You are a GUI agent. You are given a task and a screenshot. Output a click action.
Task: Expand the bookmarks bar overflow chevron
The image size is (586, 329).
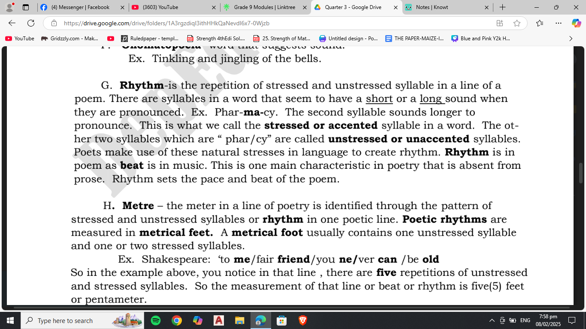point(571,39)
